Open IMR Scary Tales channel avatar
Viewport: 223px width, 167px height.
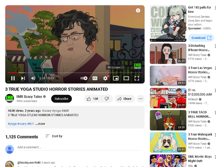click(9, 98)
